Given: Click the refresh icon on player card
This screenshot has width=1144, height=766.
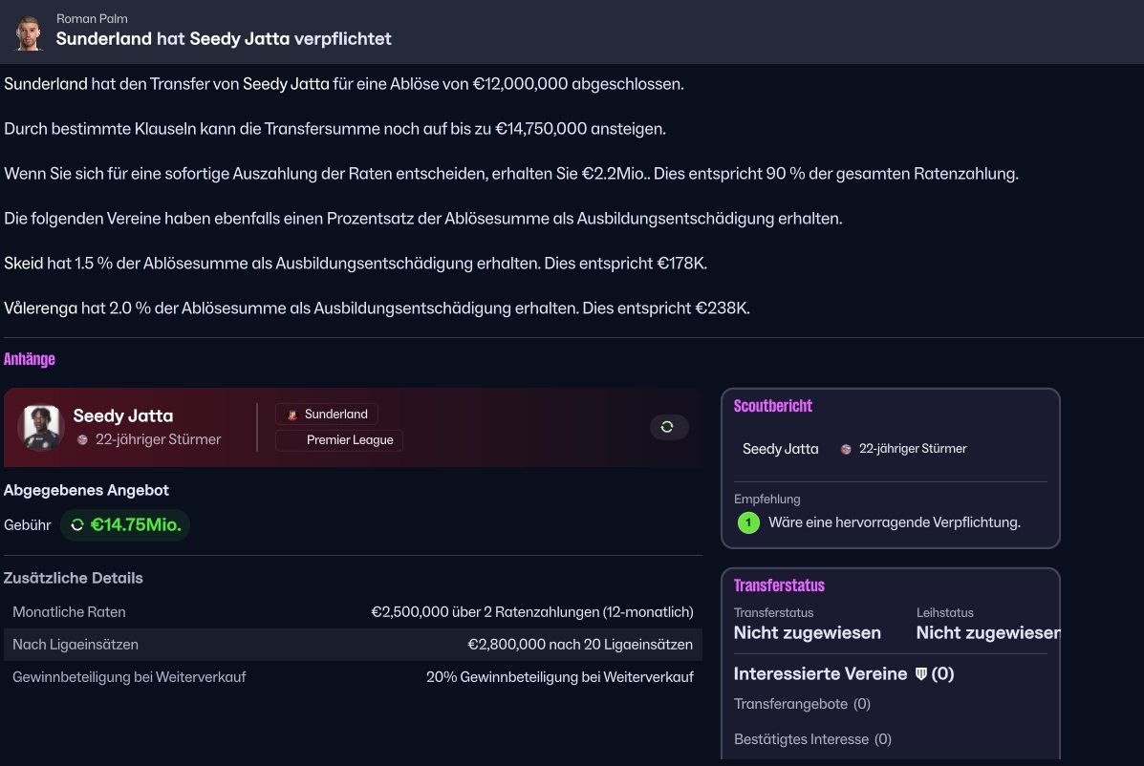Looking at the screenshot, I should coord(668,427).
